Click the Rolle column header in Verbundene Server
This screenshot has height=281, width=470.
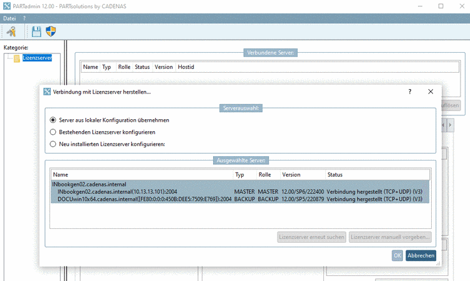click(124, 67)
